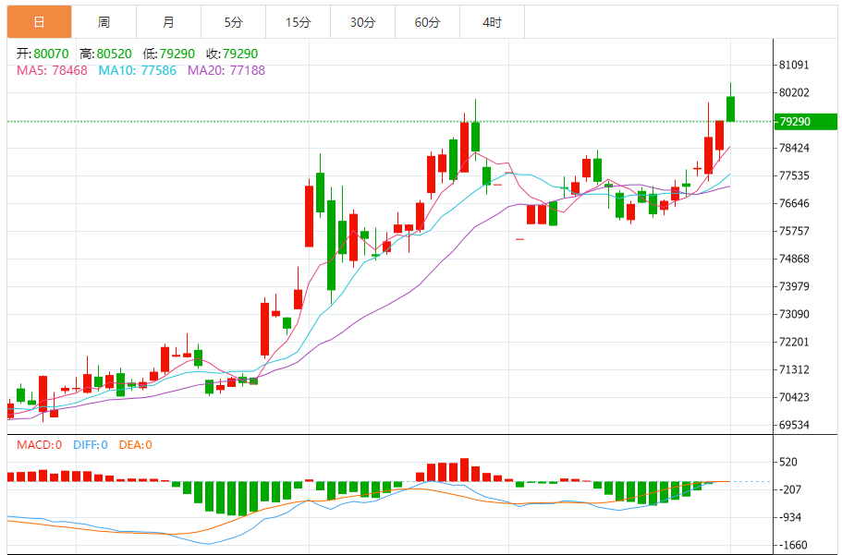
Task: Click the 75757 price axis label
Action: coord(794,231)
